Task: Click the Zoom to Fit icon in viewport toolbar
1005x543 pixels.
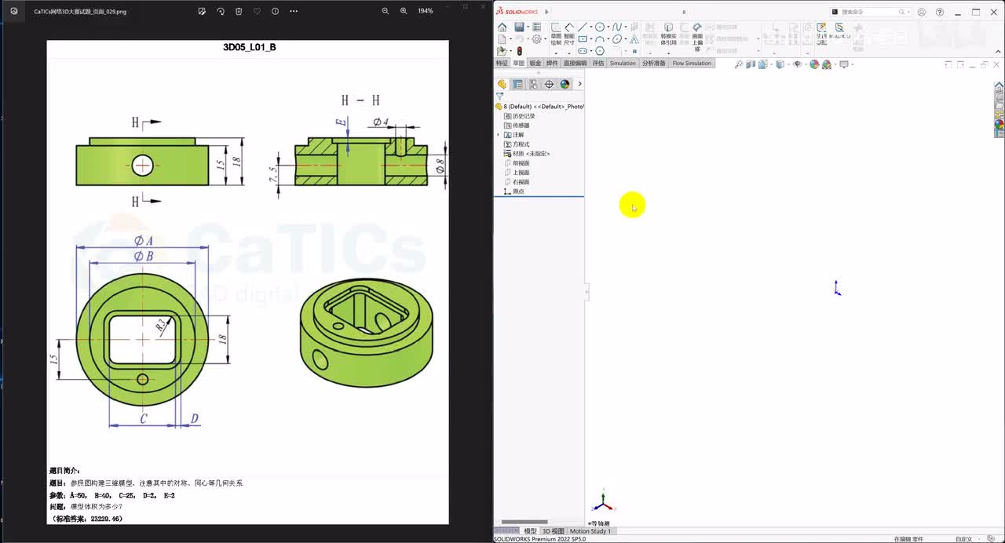Action: point(739,64)
